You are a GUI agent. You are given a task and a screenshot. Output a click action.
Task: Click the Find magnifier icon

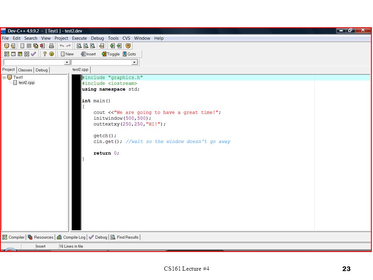(x=79, y=46)
